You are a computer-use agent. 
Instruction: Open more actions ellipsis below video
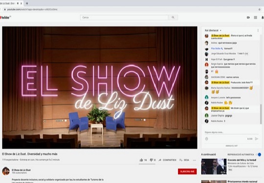(194, 160)
